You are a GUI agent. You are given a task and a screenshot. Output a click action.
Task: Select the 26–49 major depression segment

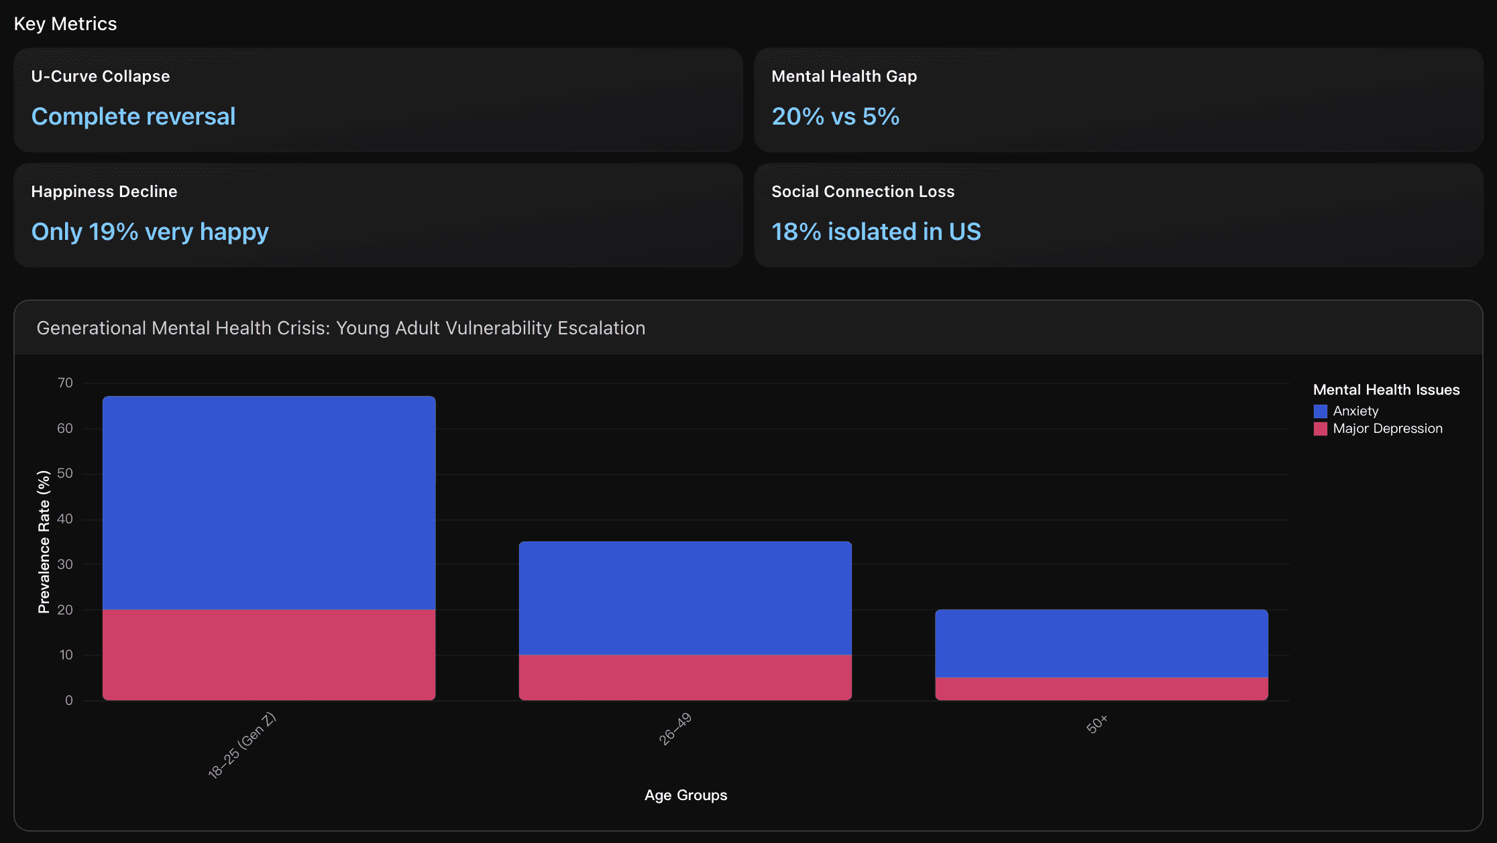(685, 677)
